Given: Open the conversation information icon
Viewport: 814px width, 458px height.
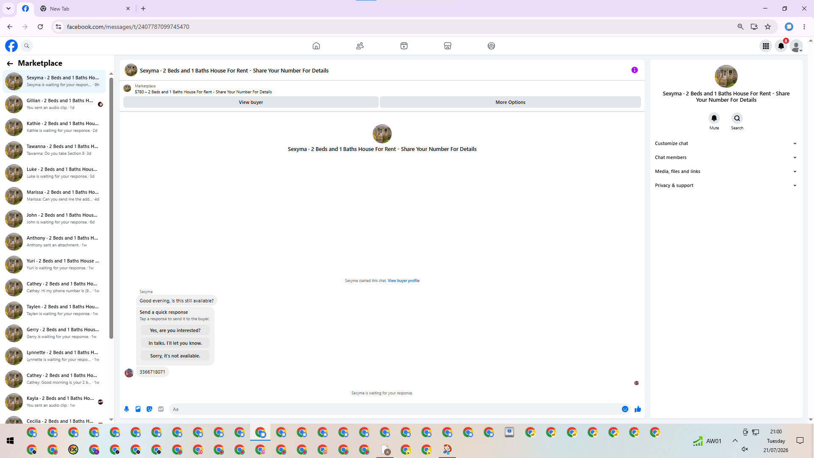Looking at the screenshot, I should [x=635, y=70].
